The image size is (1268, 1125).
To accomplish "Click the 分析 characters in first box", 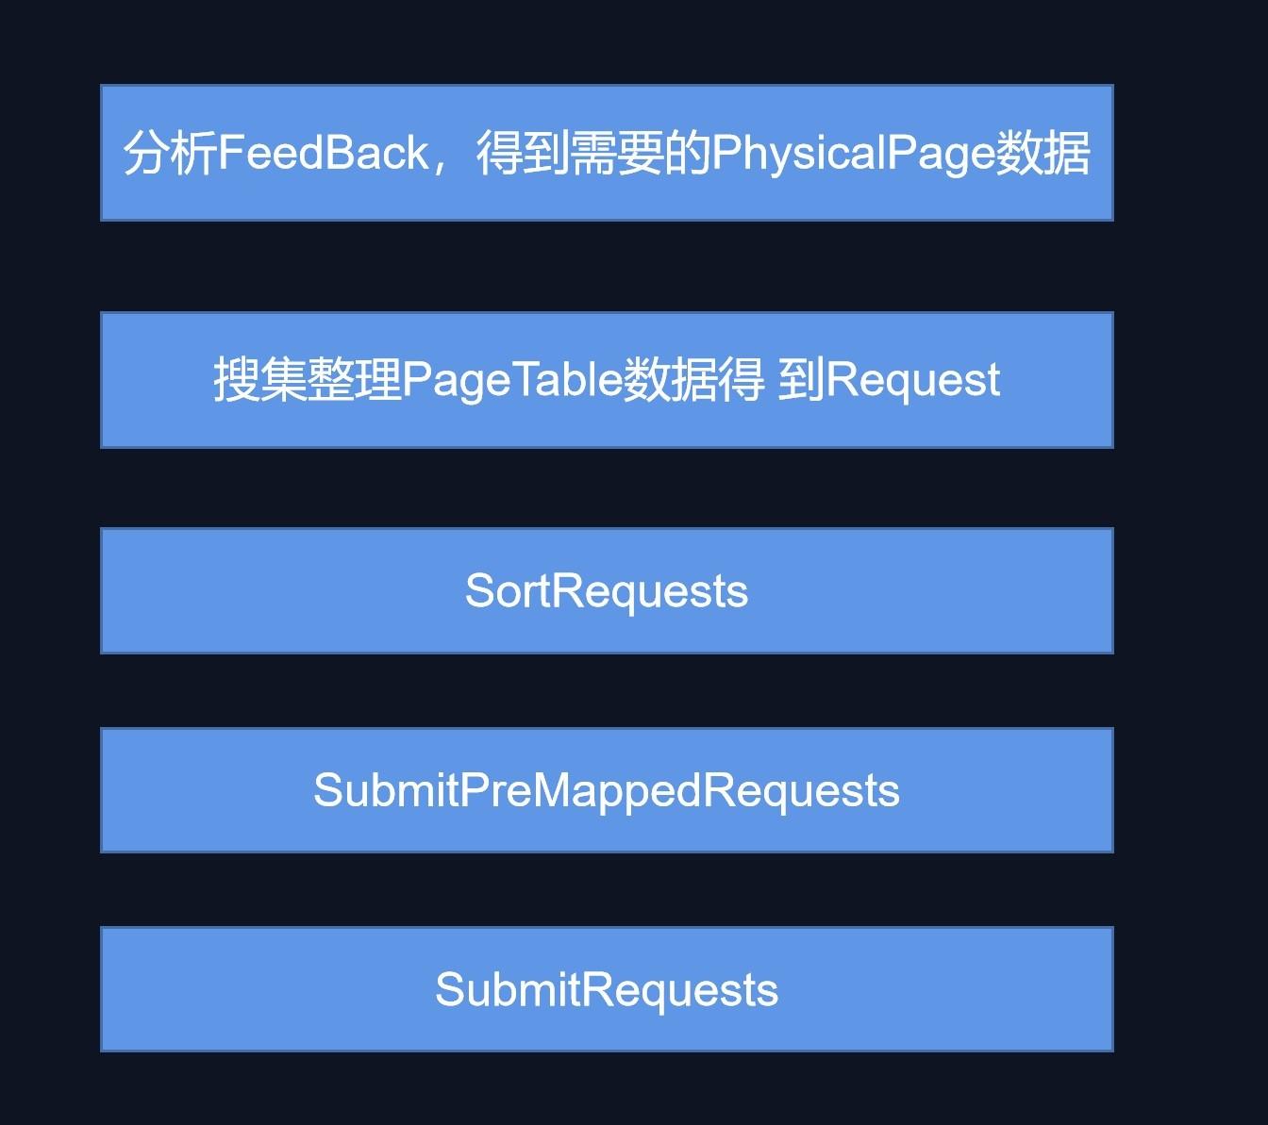I will (171, 153).
